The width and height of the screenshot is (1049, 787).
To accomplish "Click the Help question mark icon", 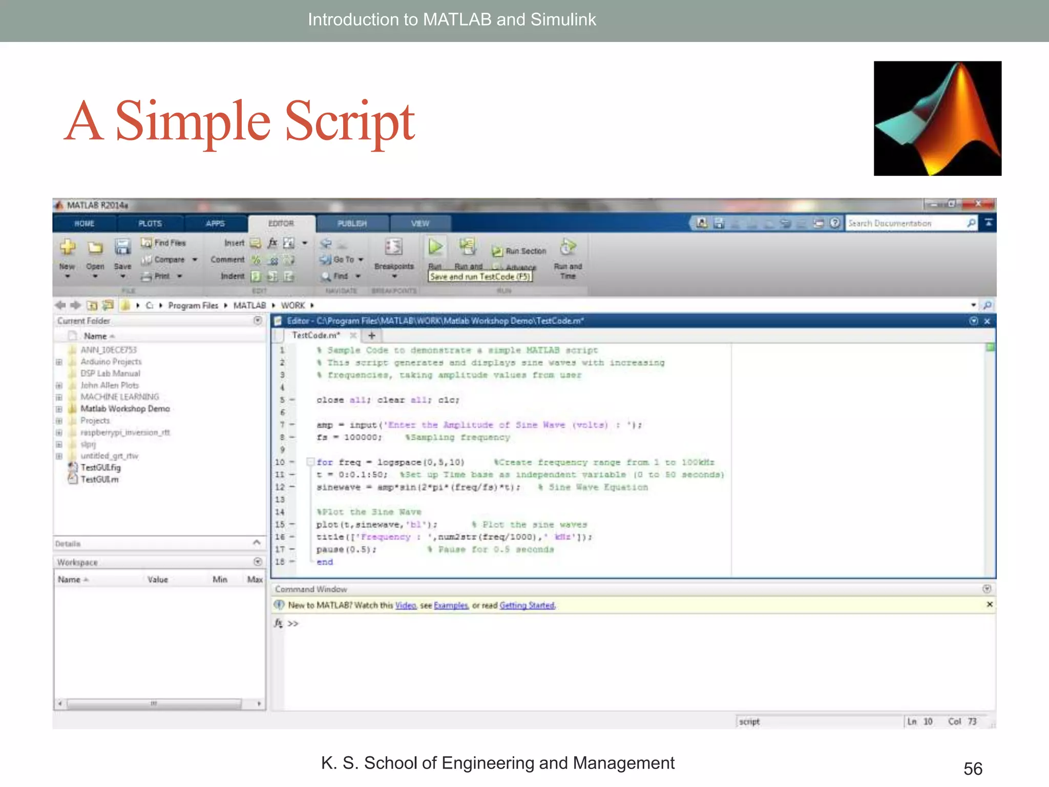I will point(835,223).
